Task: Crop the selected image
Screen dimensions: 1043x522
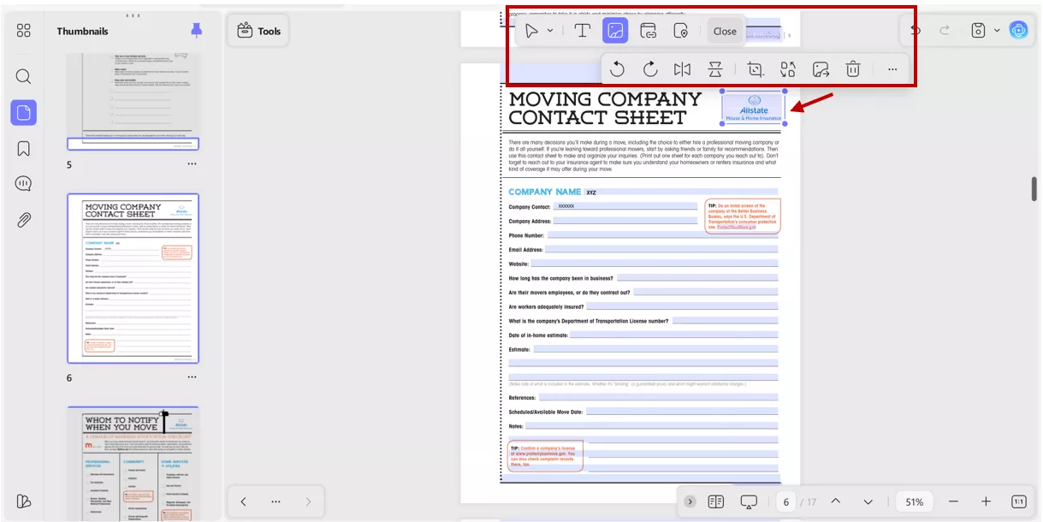Action: 755,69
